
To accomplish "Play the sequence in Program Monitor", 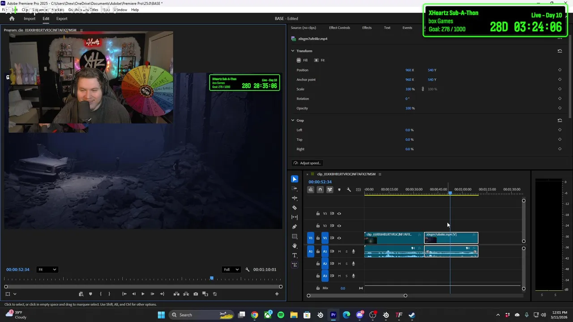I will [143, 294].
